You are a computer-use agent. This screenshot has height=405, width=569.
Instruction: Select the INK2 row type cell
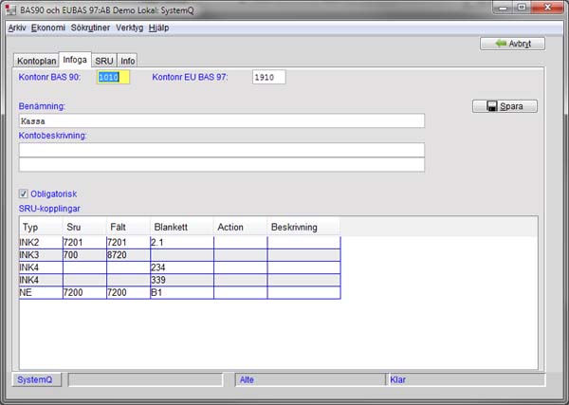click(41, 243)
